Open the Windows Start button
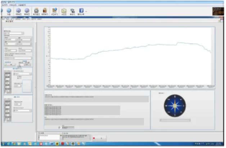The image size is (226, 148). click(3, 144)
